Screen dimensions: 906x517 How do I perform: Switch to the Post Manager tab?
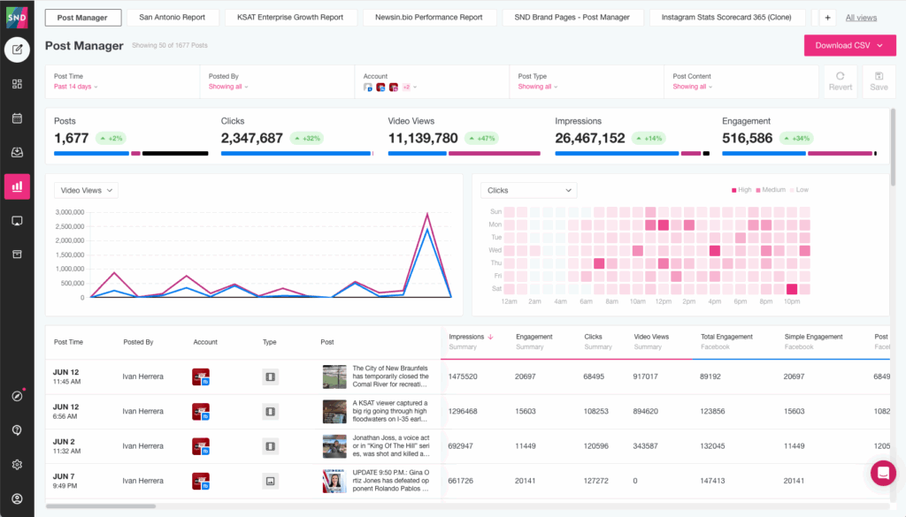coord(82,18)
